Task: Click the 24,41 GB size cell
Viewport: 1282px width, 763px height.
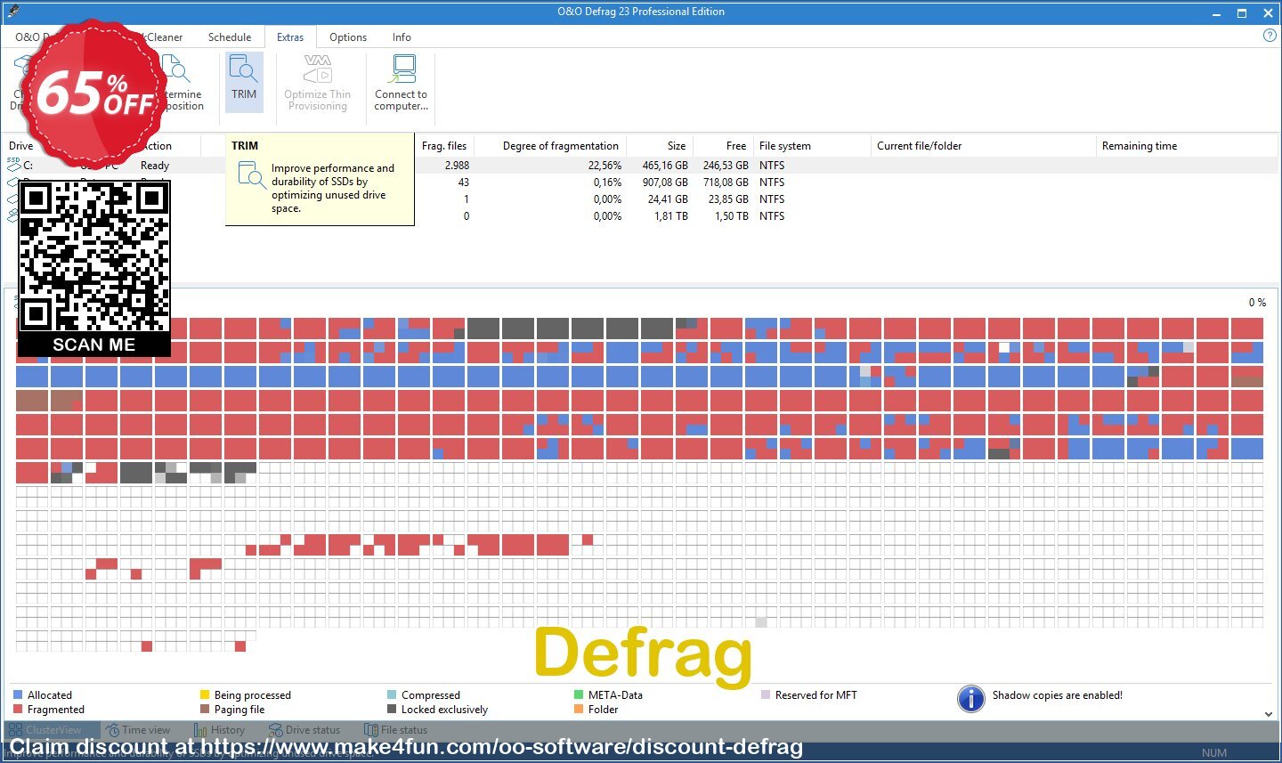Action: pos(668,199)
